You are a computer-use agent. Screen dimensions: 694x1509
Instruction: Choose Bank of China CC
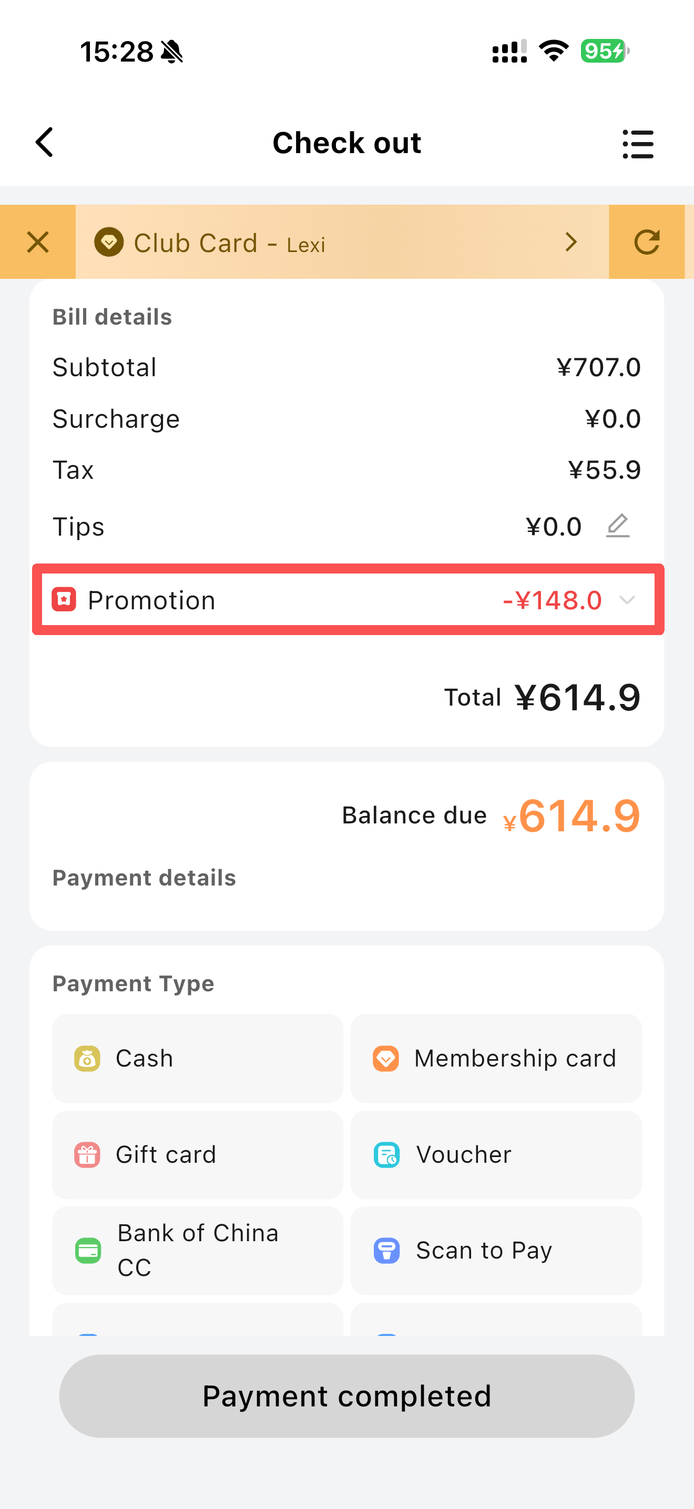coord(197,1250)
